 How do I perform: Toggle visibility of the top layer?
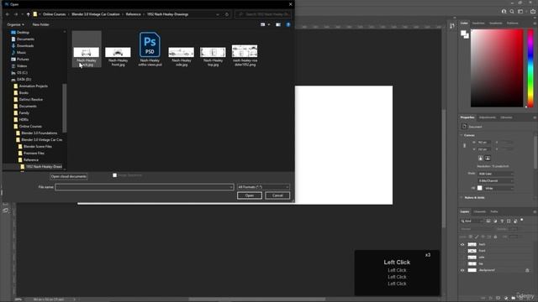pyautogui.click(x=462, y=263)
